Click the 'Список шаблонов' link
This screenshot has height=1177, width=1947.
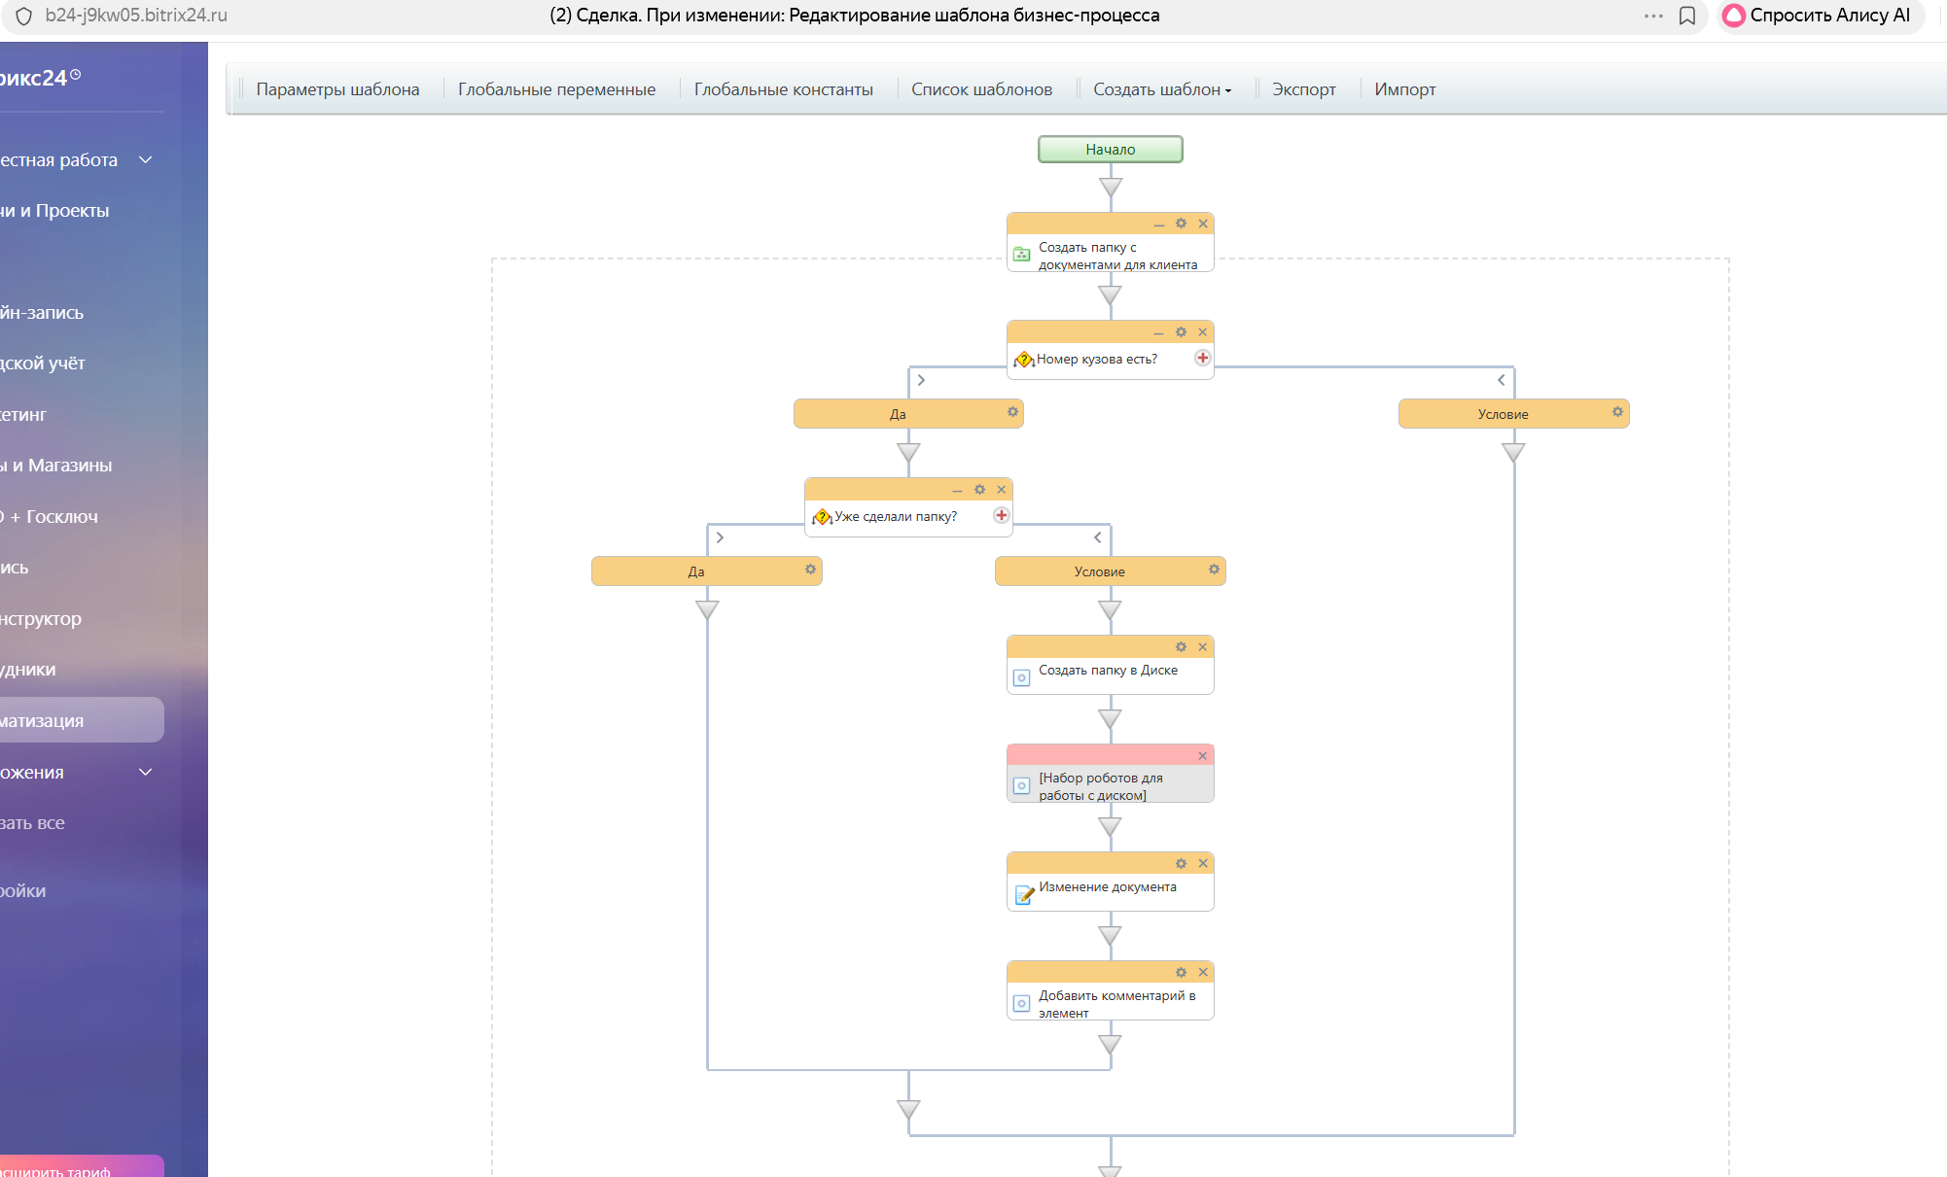pyautogui.click(x=981, y=89)
